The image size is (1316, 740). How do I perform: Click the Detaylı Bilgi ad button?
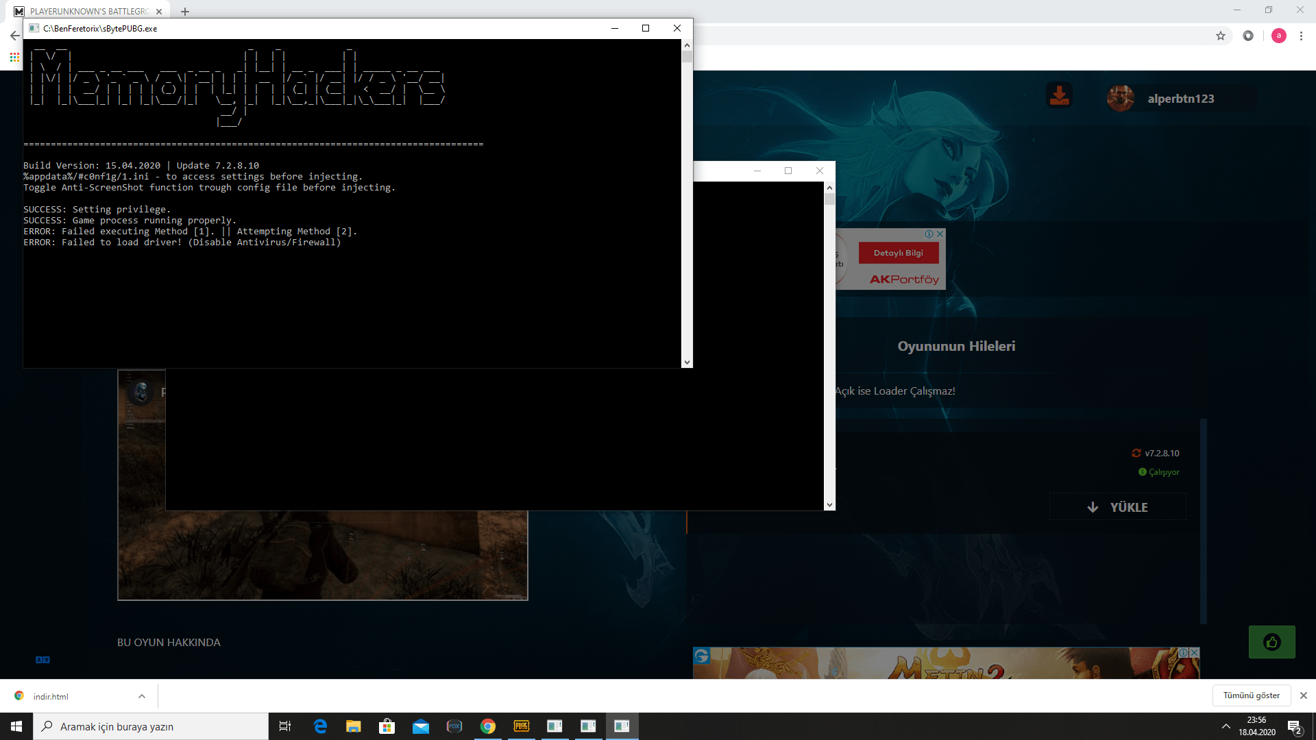(x=899, y=253)
